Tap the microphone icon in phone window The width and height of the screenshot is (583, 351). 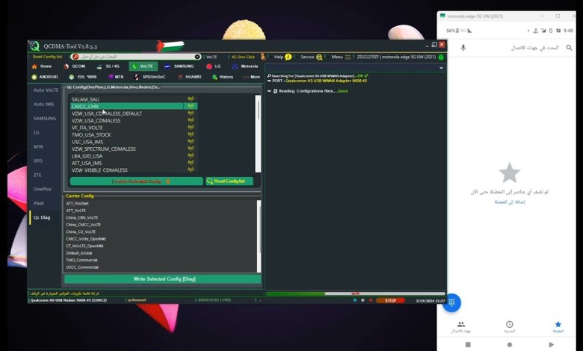tap(463, 48)
